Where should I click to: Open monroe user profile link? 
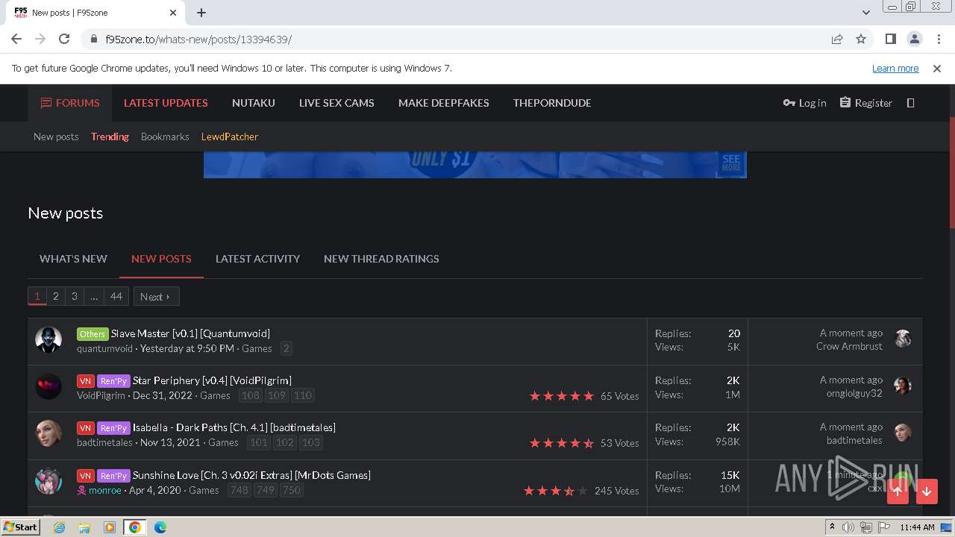(x=104, y=490)
